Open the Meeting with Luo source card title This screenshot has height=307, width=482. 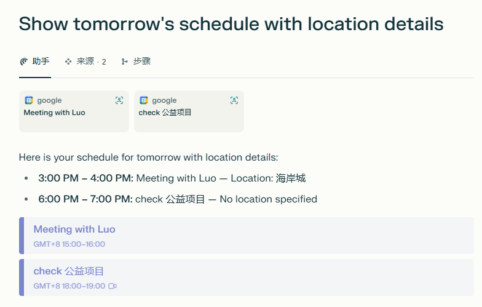pos(54,113)
